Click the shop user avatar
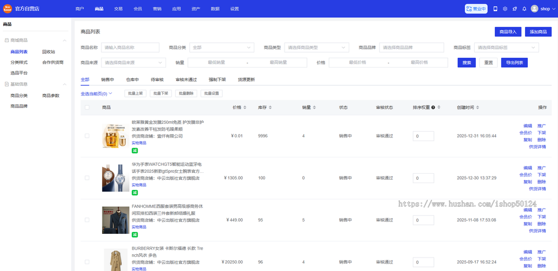 pos(534,9)
